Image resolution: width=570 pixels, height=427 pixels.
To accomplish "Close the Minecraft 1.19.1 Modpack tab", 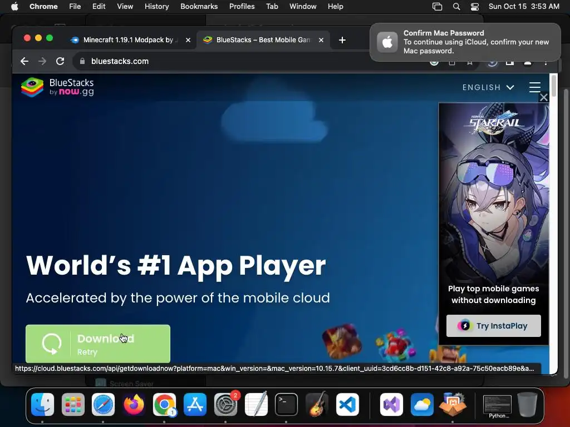I will coord(188,40).
